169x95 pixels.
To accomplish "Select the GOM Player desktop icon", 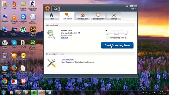I will tap(14, 56).
